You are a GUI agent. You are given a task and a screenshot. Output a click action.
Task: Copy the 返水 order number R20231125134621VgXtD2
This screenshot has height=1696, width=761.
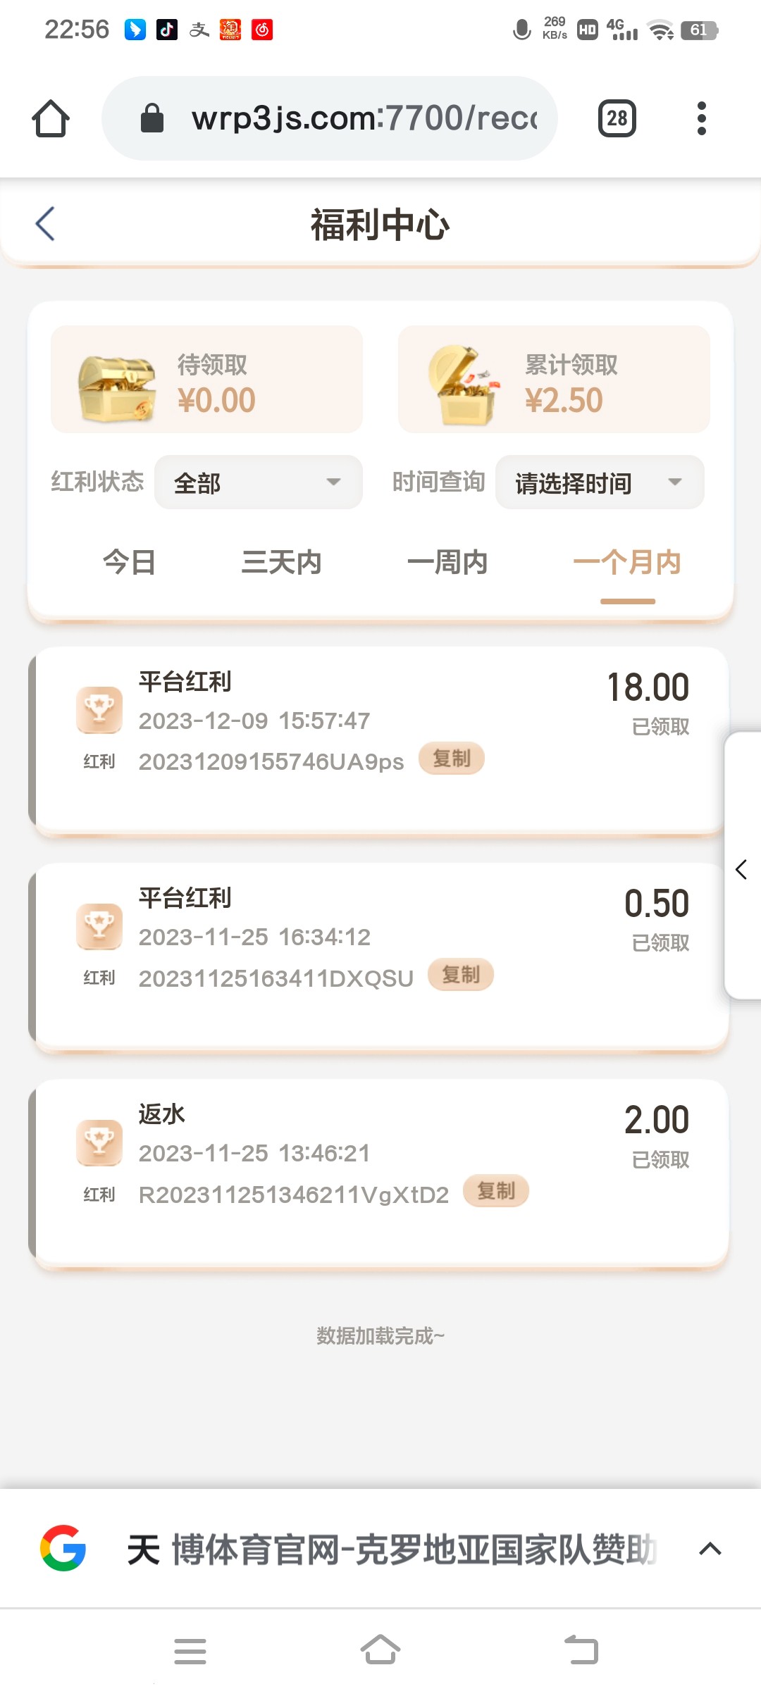495,1191
